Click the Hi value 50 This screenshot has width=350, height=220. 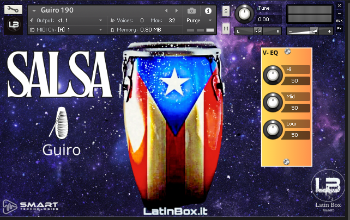pos(295,81)
